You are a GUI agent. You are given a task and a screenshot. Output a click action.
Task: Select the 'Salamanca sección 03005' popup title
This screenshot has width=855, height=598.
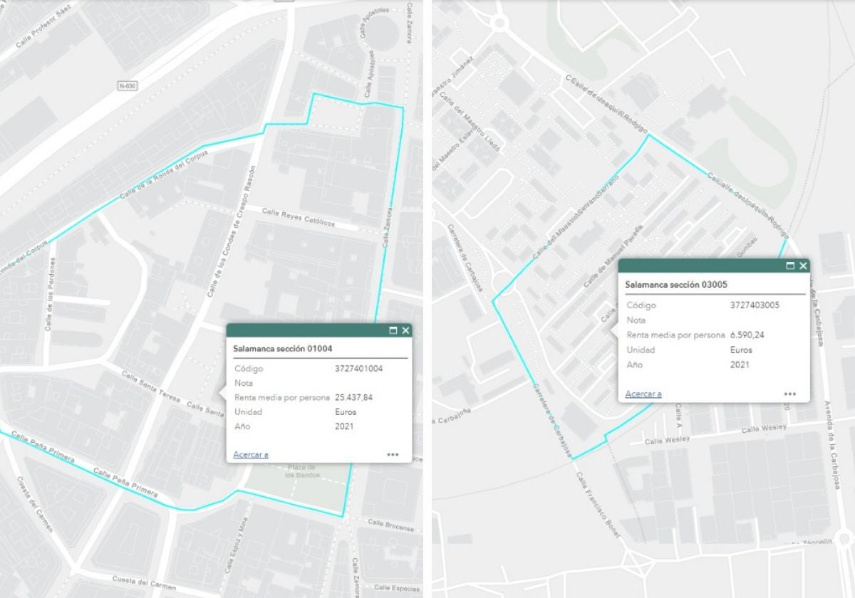tap(669, 284)
